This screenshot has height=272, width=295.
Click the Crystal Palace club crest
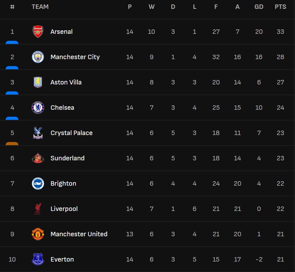pyautogui.click(x=38, y=133)
